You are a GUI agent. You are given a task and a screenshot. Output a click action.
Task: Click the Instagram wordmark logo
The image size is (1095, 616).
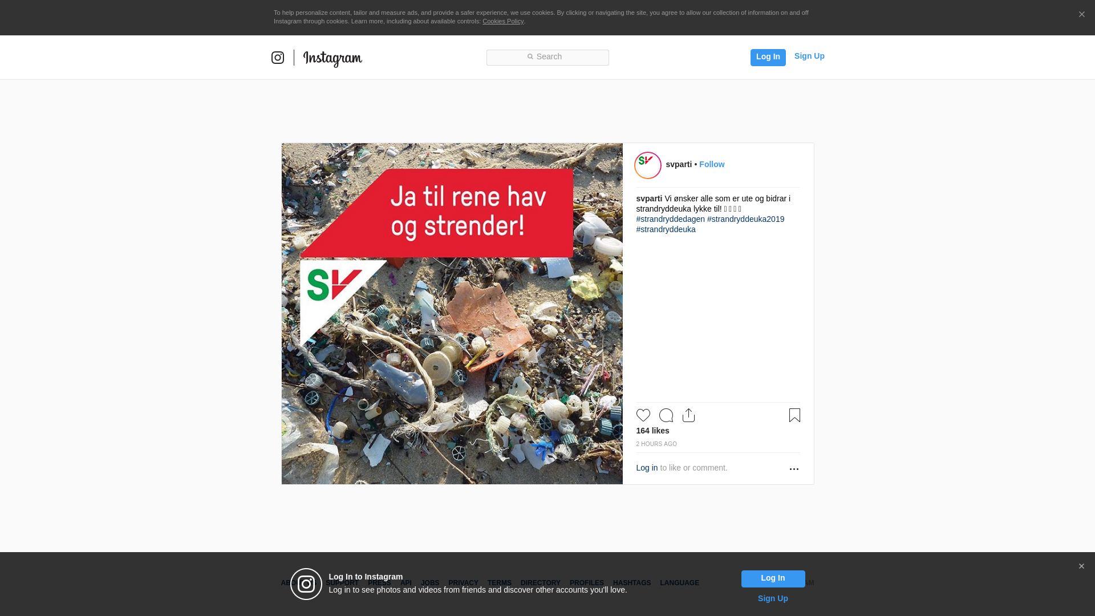[332, 58]
